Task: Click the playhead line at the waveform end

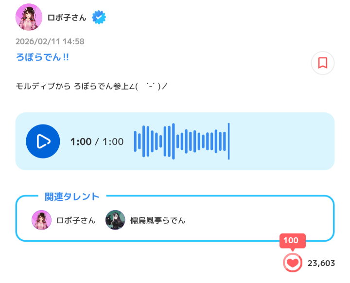Action: coord(228,141)
